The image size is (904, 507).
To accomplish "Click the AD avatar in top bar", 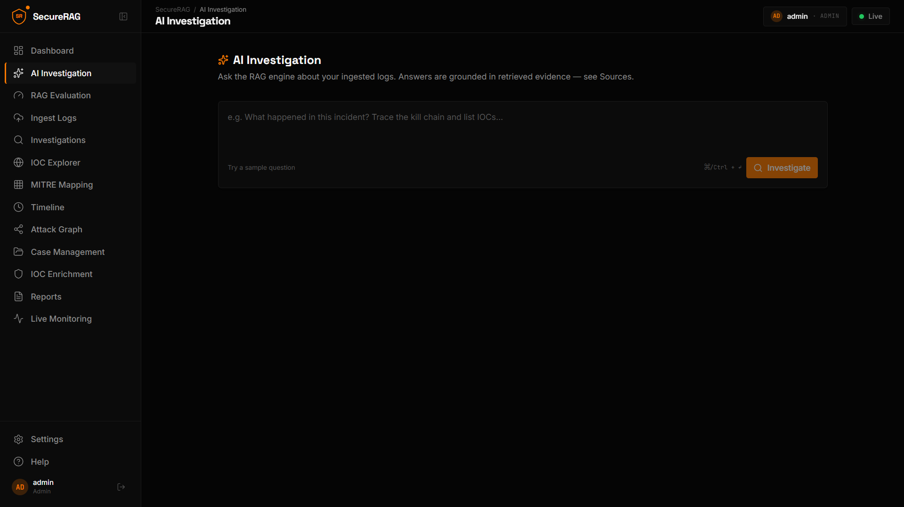I will coord(776,16).
